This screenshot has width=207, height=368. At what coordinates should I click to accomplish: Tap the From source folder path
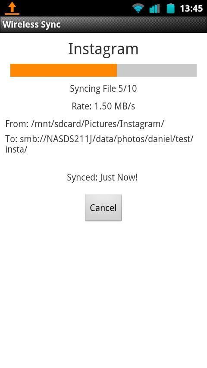[85, 124]
